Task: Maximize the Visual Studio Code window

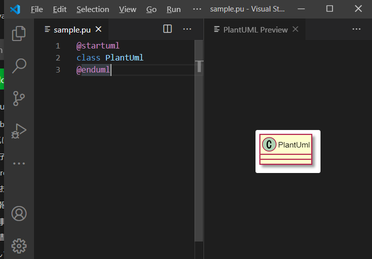Action: click(x=329, y=9)
